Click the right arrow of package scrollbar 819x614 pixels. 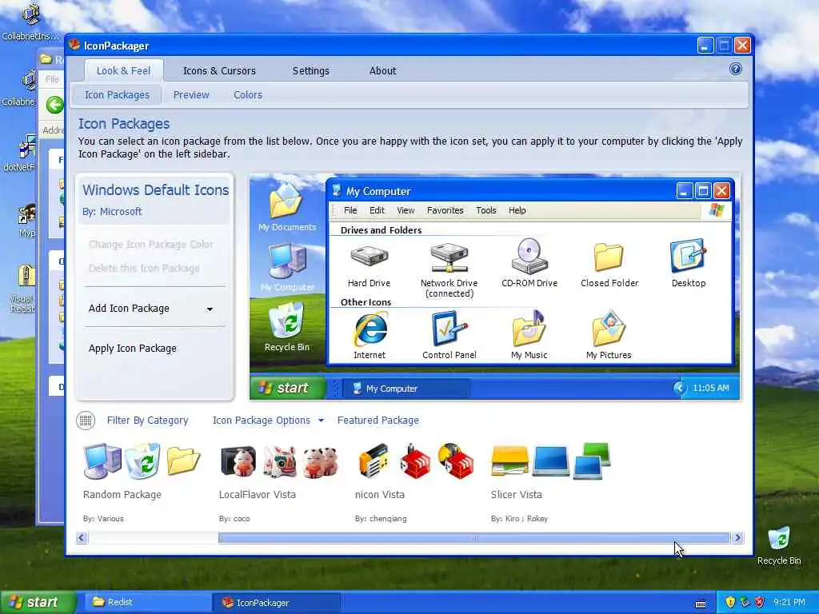pyautogui.click(x=737, y=537)
